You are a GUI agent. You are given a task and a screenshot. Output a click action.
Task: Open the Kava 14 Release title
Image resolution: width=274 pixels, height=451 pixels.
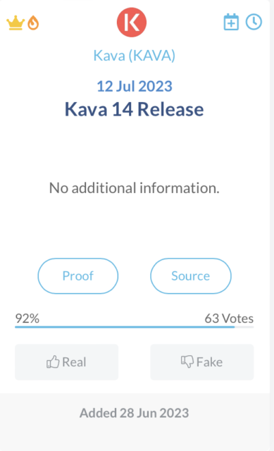point(135,109)
